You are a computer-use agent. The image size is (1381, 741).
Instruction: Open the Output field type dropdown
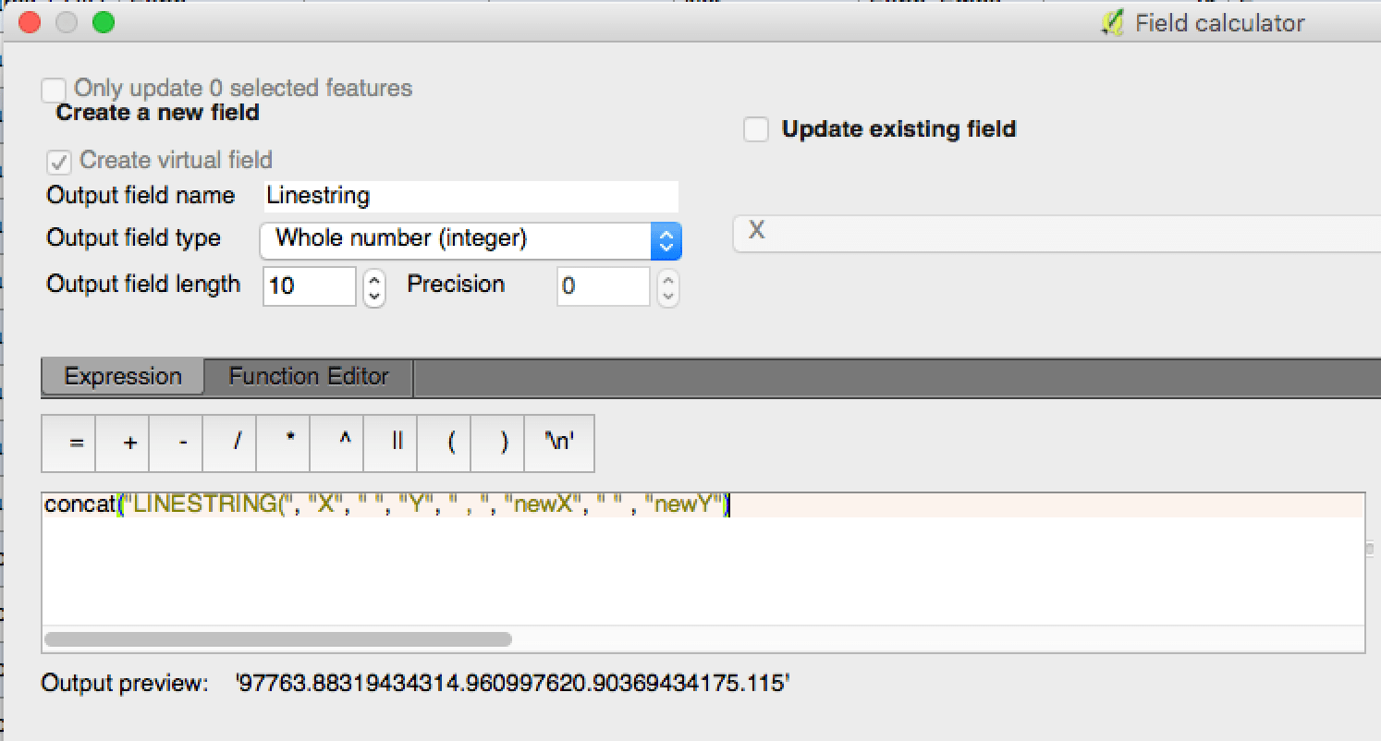pos(471,239)
